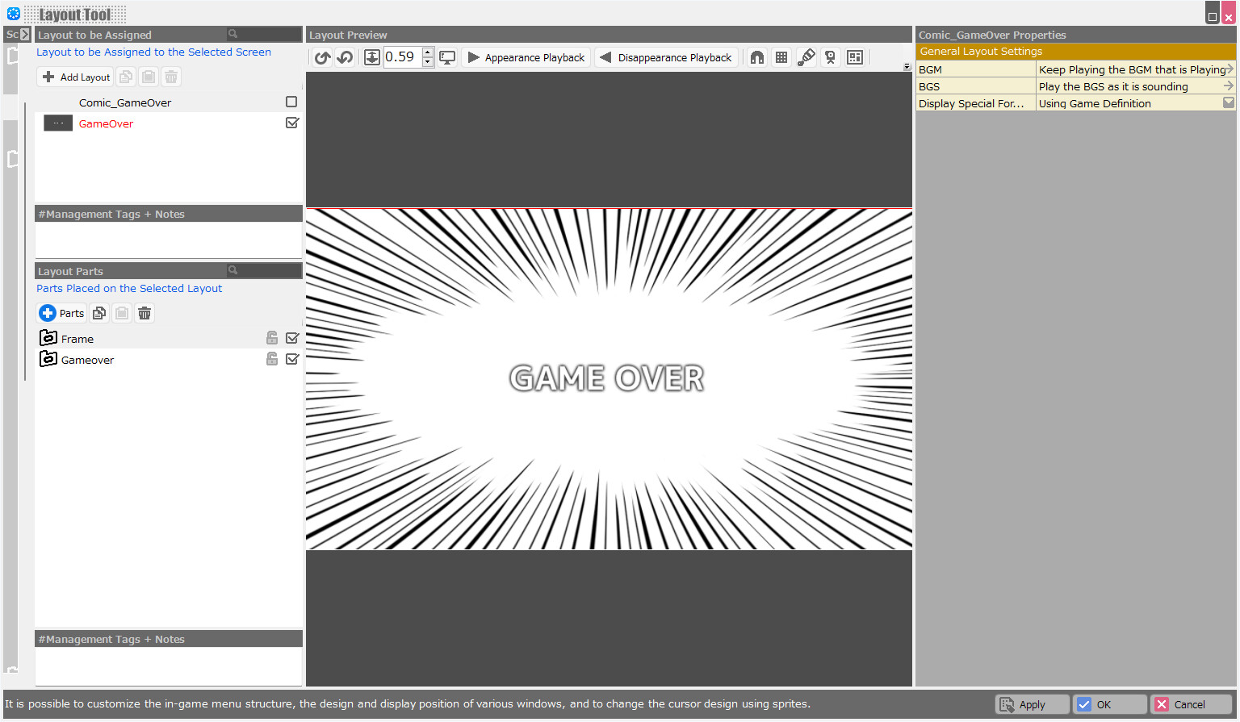Click the fit-to-screen icon in Layout Preview

[371, 56]
